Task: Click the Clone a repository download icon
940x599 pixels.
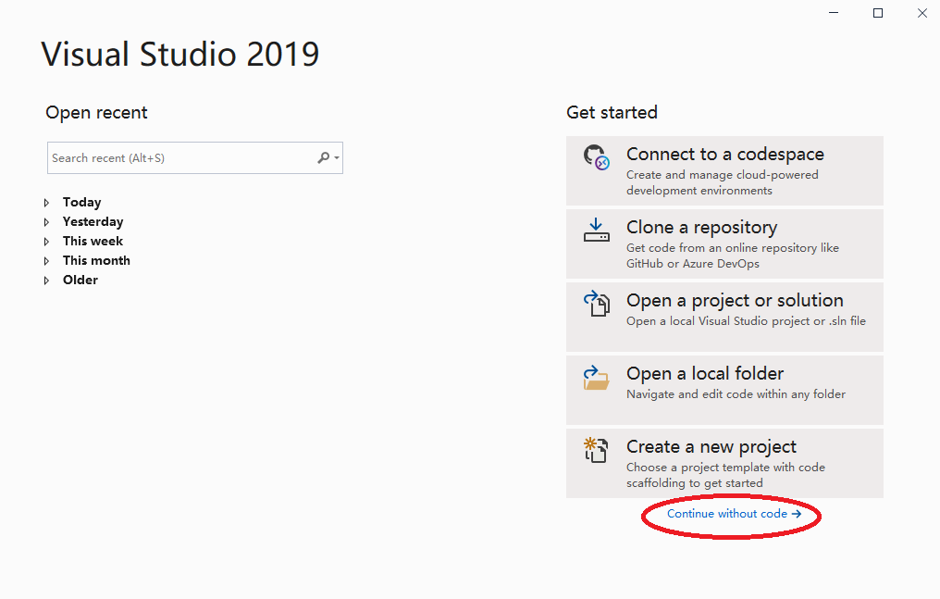Action: [x=597, y=231]
